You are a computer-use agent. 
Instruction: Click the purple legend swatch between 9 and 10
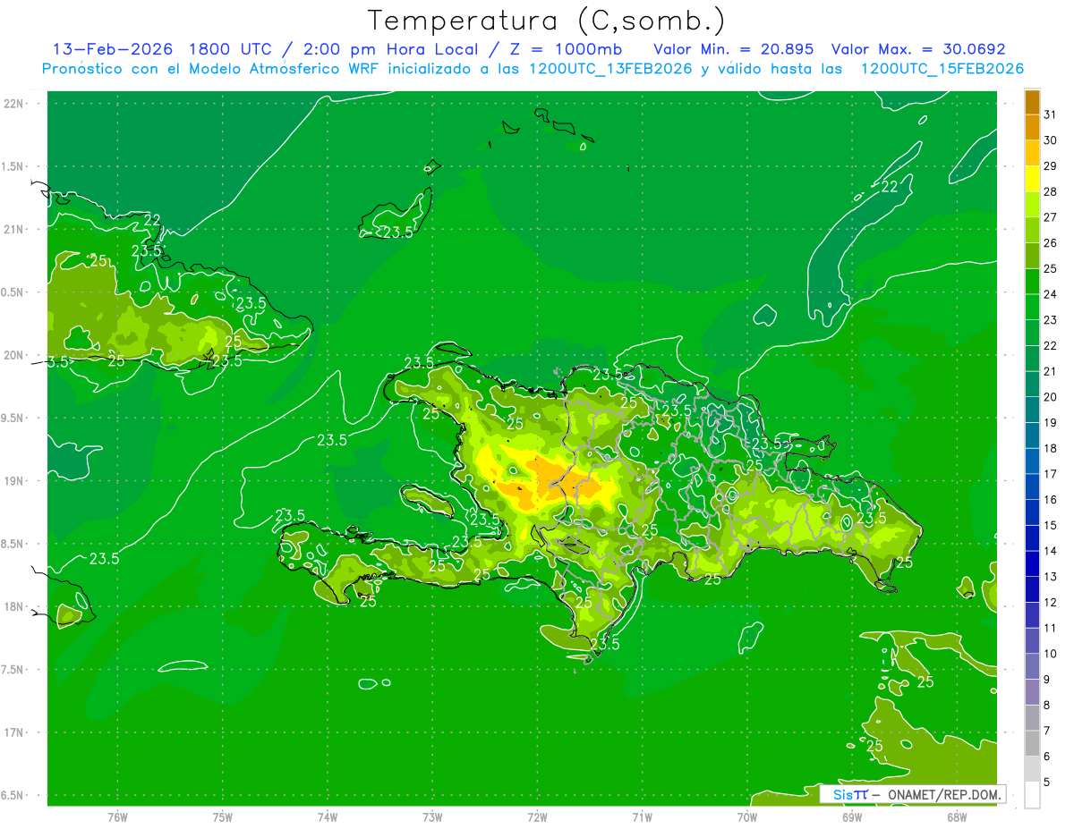[1032, 666]
